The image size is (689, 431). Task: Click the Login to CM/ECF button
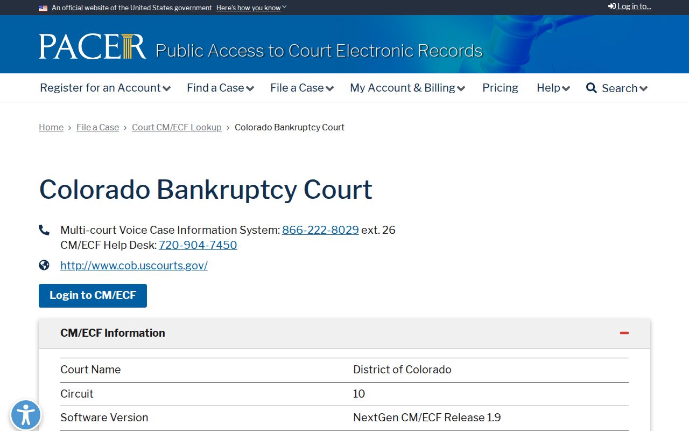(93, 296)
